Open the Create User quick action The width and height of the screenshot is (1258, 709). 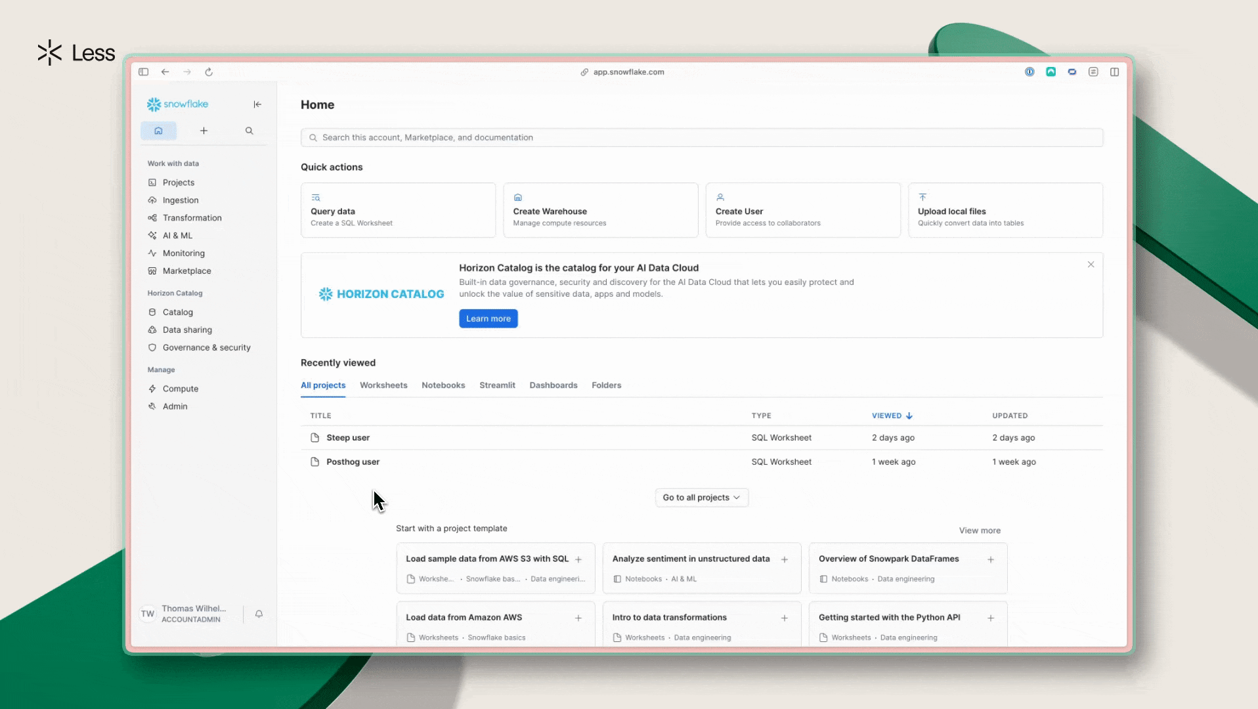click(803, 210)
